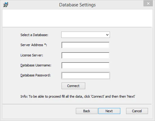Click the 'Database Username:' label
Screen dimensions: 155x121
36,65
